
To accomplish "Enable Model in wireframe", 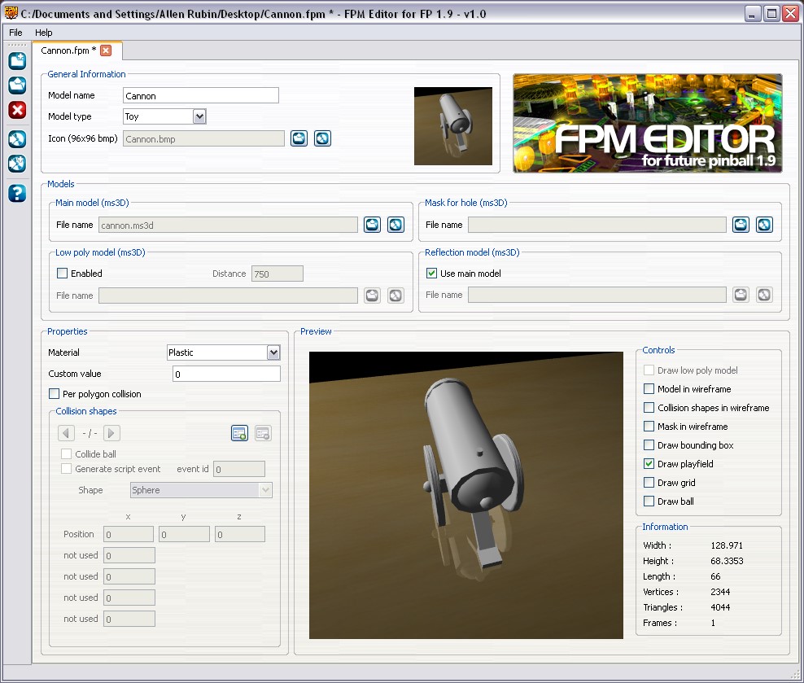I will click(649, 389).
